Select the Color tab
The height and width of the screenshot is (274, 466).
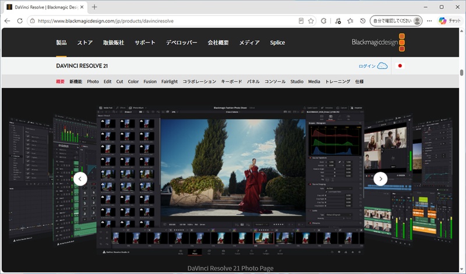pos(133,81)
